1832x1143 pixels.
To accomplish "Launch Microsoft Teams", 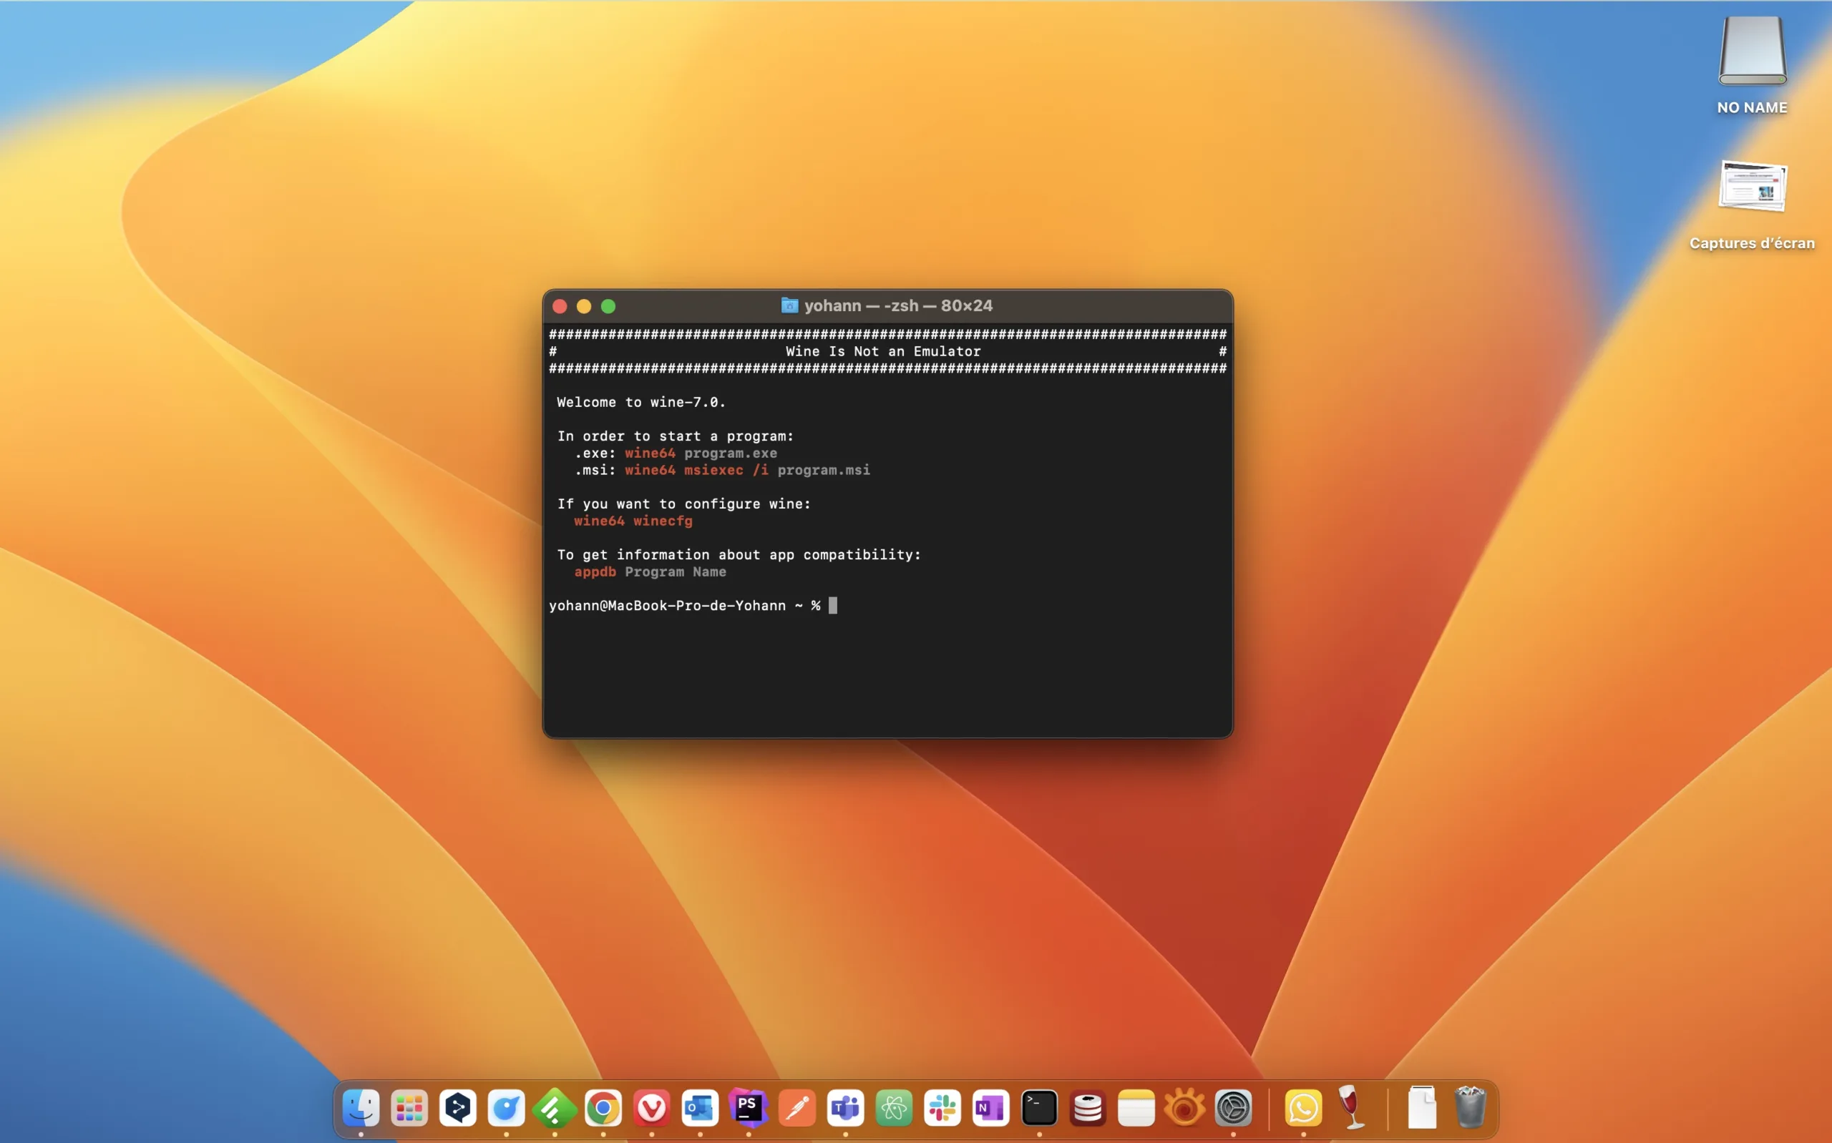I will tap(844, 1108).
